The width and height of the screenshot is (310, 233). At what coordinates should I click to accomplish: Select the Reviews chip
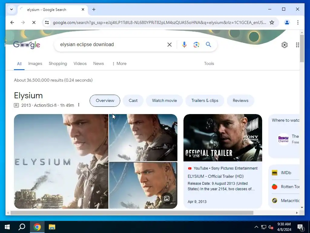(x=240, y=101)
